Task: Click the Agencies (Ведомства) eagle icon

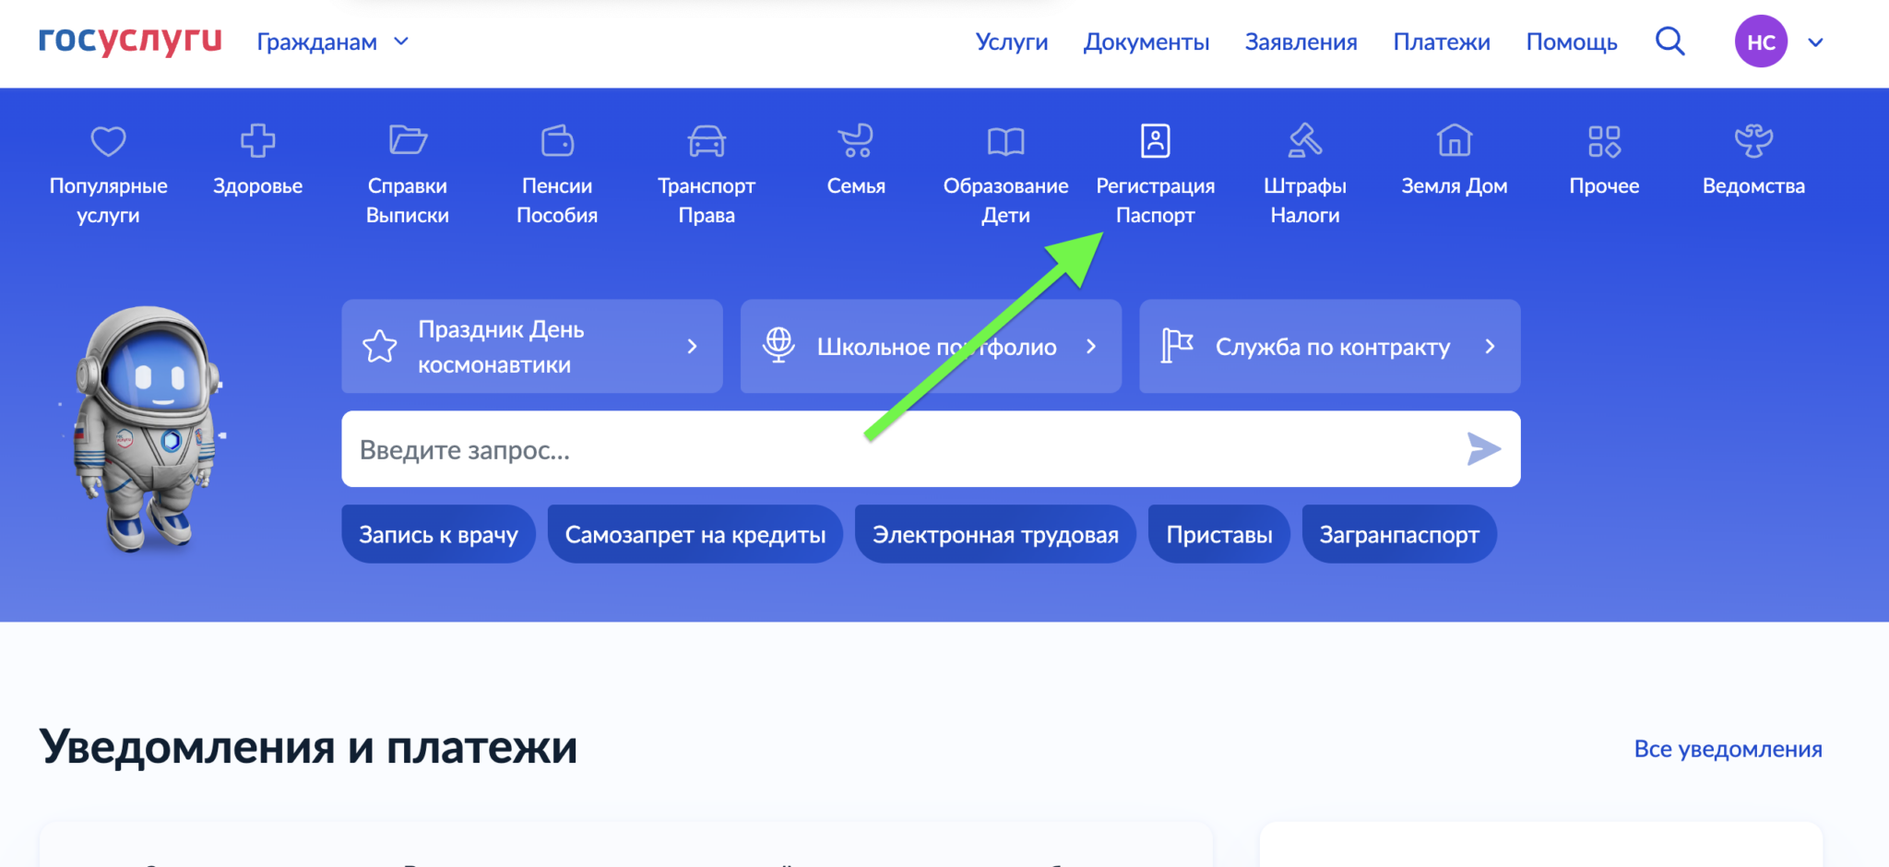Action: pyautogui.click(x=1752, y=141)
